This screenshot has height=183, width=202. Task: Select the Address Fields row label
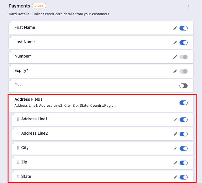[28, 99]
